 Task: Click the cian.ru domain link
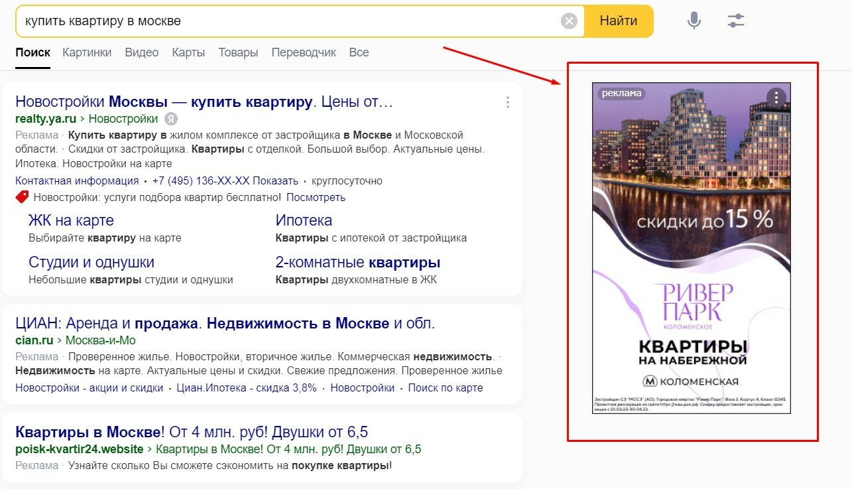34,340
